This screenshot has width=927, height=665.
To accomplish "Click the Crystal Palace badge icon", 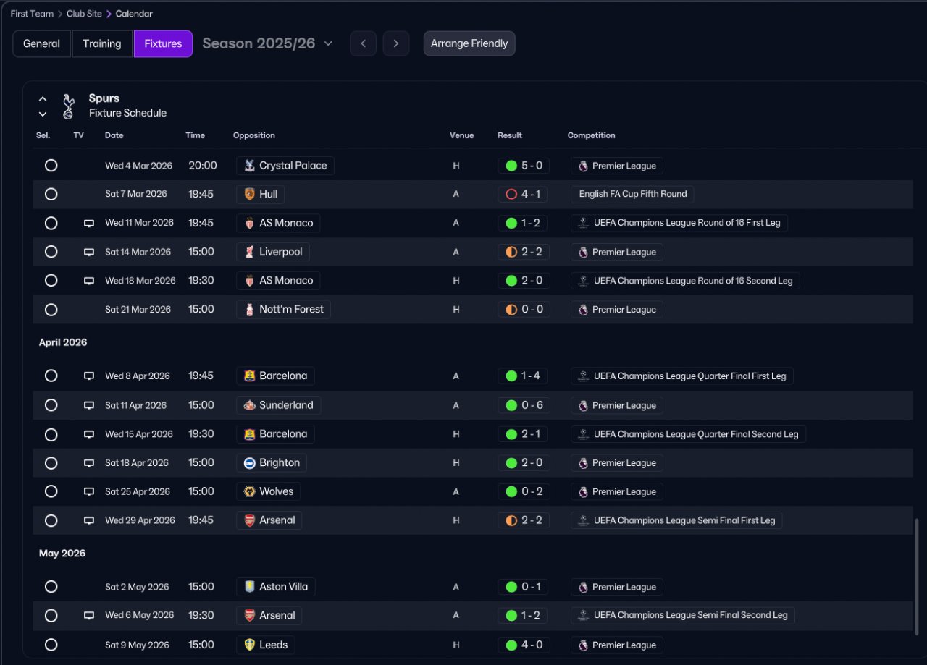I will [x=249, y=166].
